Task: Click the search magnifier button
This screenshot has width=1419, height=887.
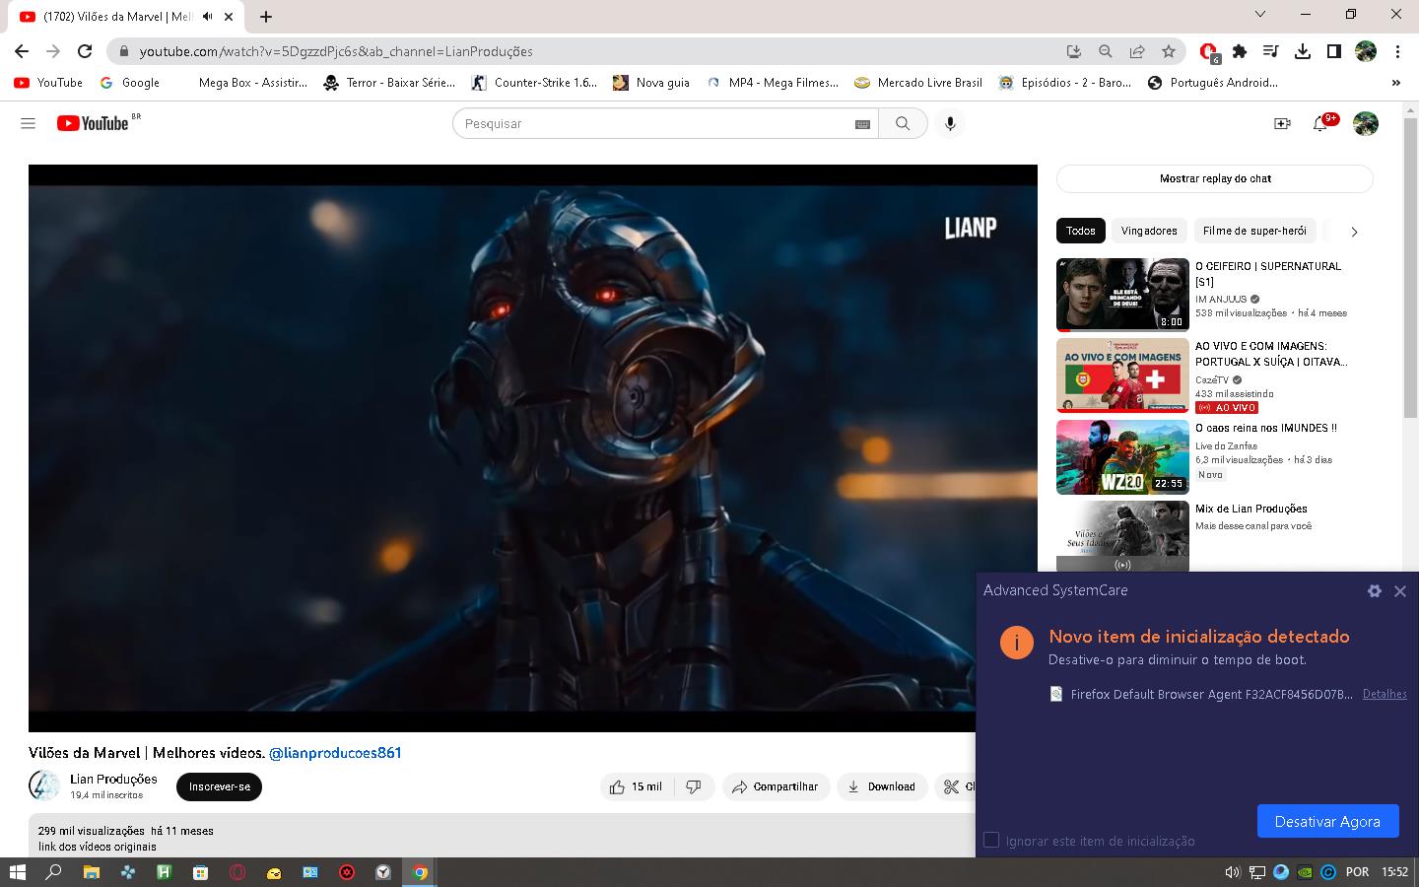Action: (x=903, y=123)
